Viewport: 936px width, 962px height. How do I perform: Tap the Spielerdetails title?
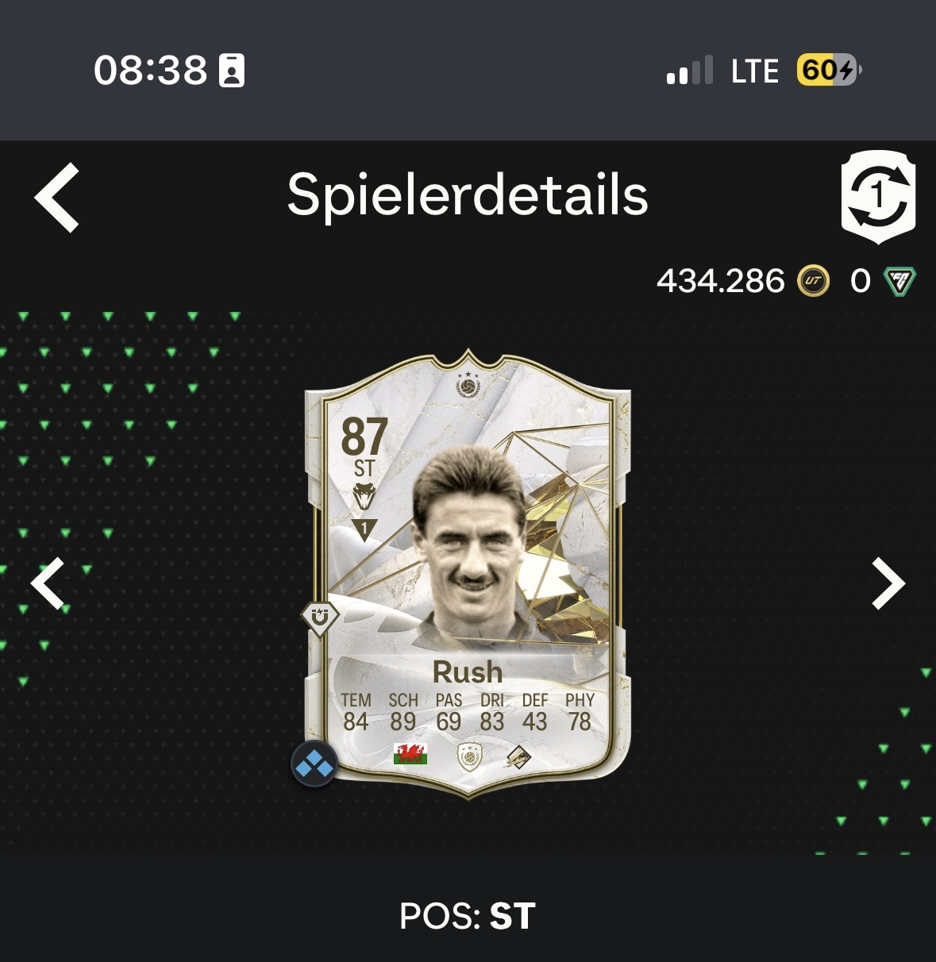tap(468, 196)
